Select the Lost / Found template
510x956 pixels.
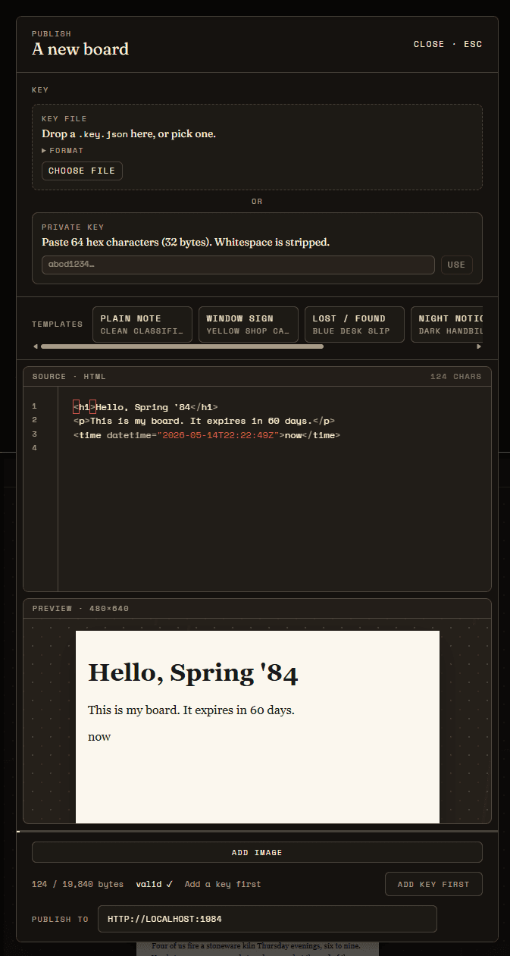pos(355,324)
